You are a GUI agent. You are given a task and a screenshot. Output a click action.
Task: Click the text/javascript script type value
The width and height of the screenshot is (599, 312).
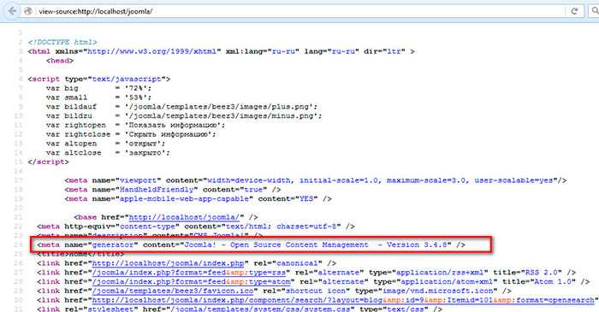tap(127, 79)
